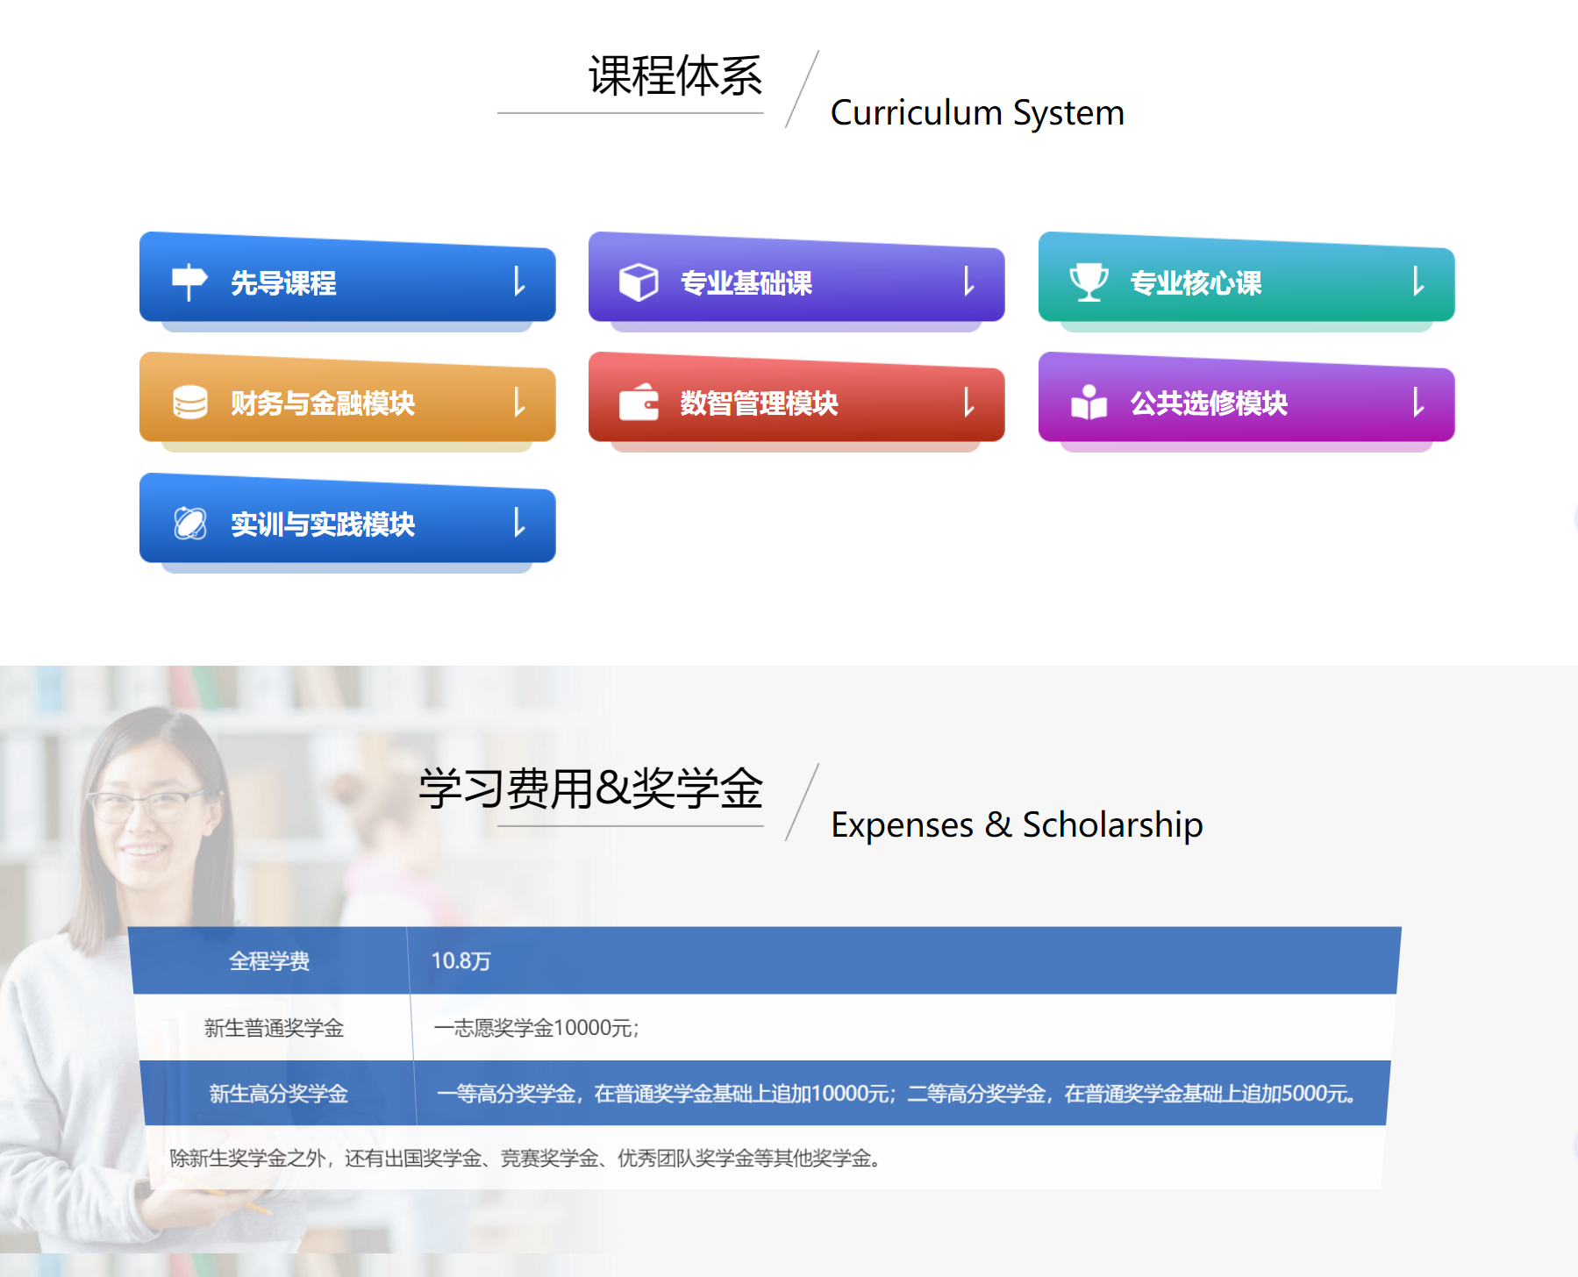Click the cube icon on 专业基础课

(x=639, y=282)
